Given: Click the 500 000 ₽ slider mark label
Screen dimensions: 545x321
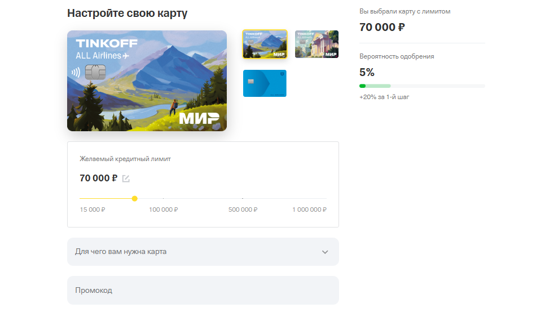Looking at the screenshot, I should [x=243, y=209].
